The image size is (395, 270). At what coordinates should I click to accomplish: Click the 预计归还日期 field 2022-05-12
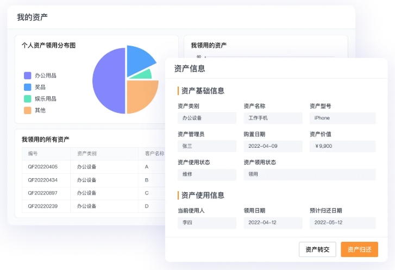point(342,223)
